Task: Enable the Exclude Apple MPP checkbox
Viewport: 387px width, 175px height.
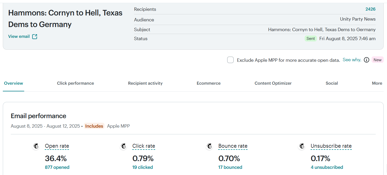Action: click(x=230, y=60)
